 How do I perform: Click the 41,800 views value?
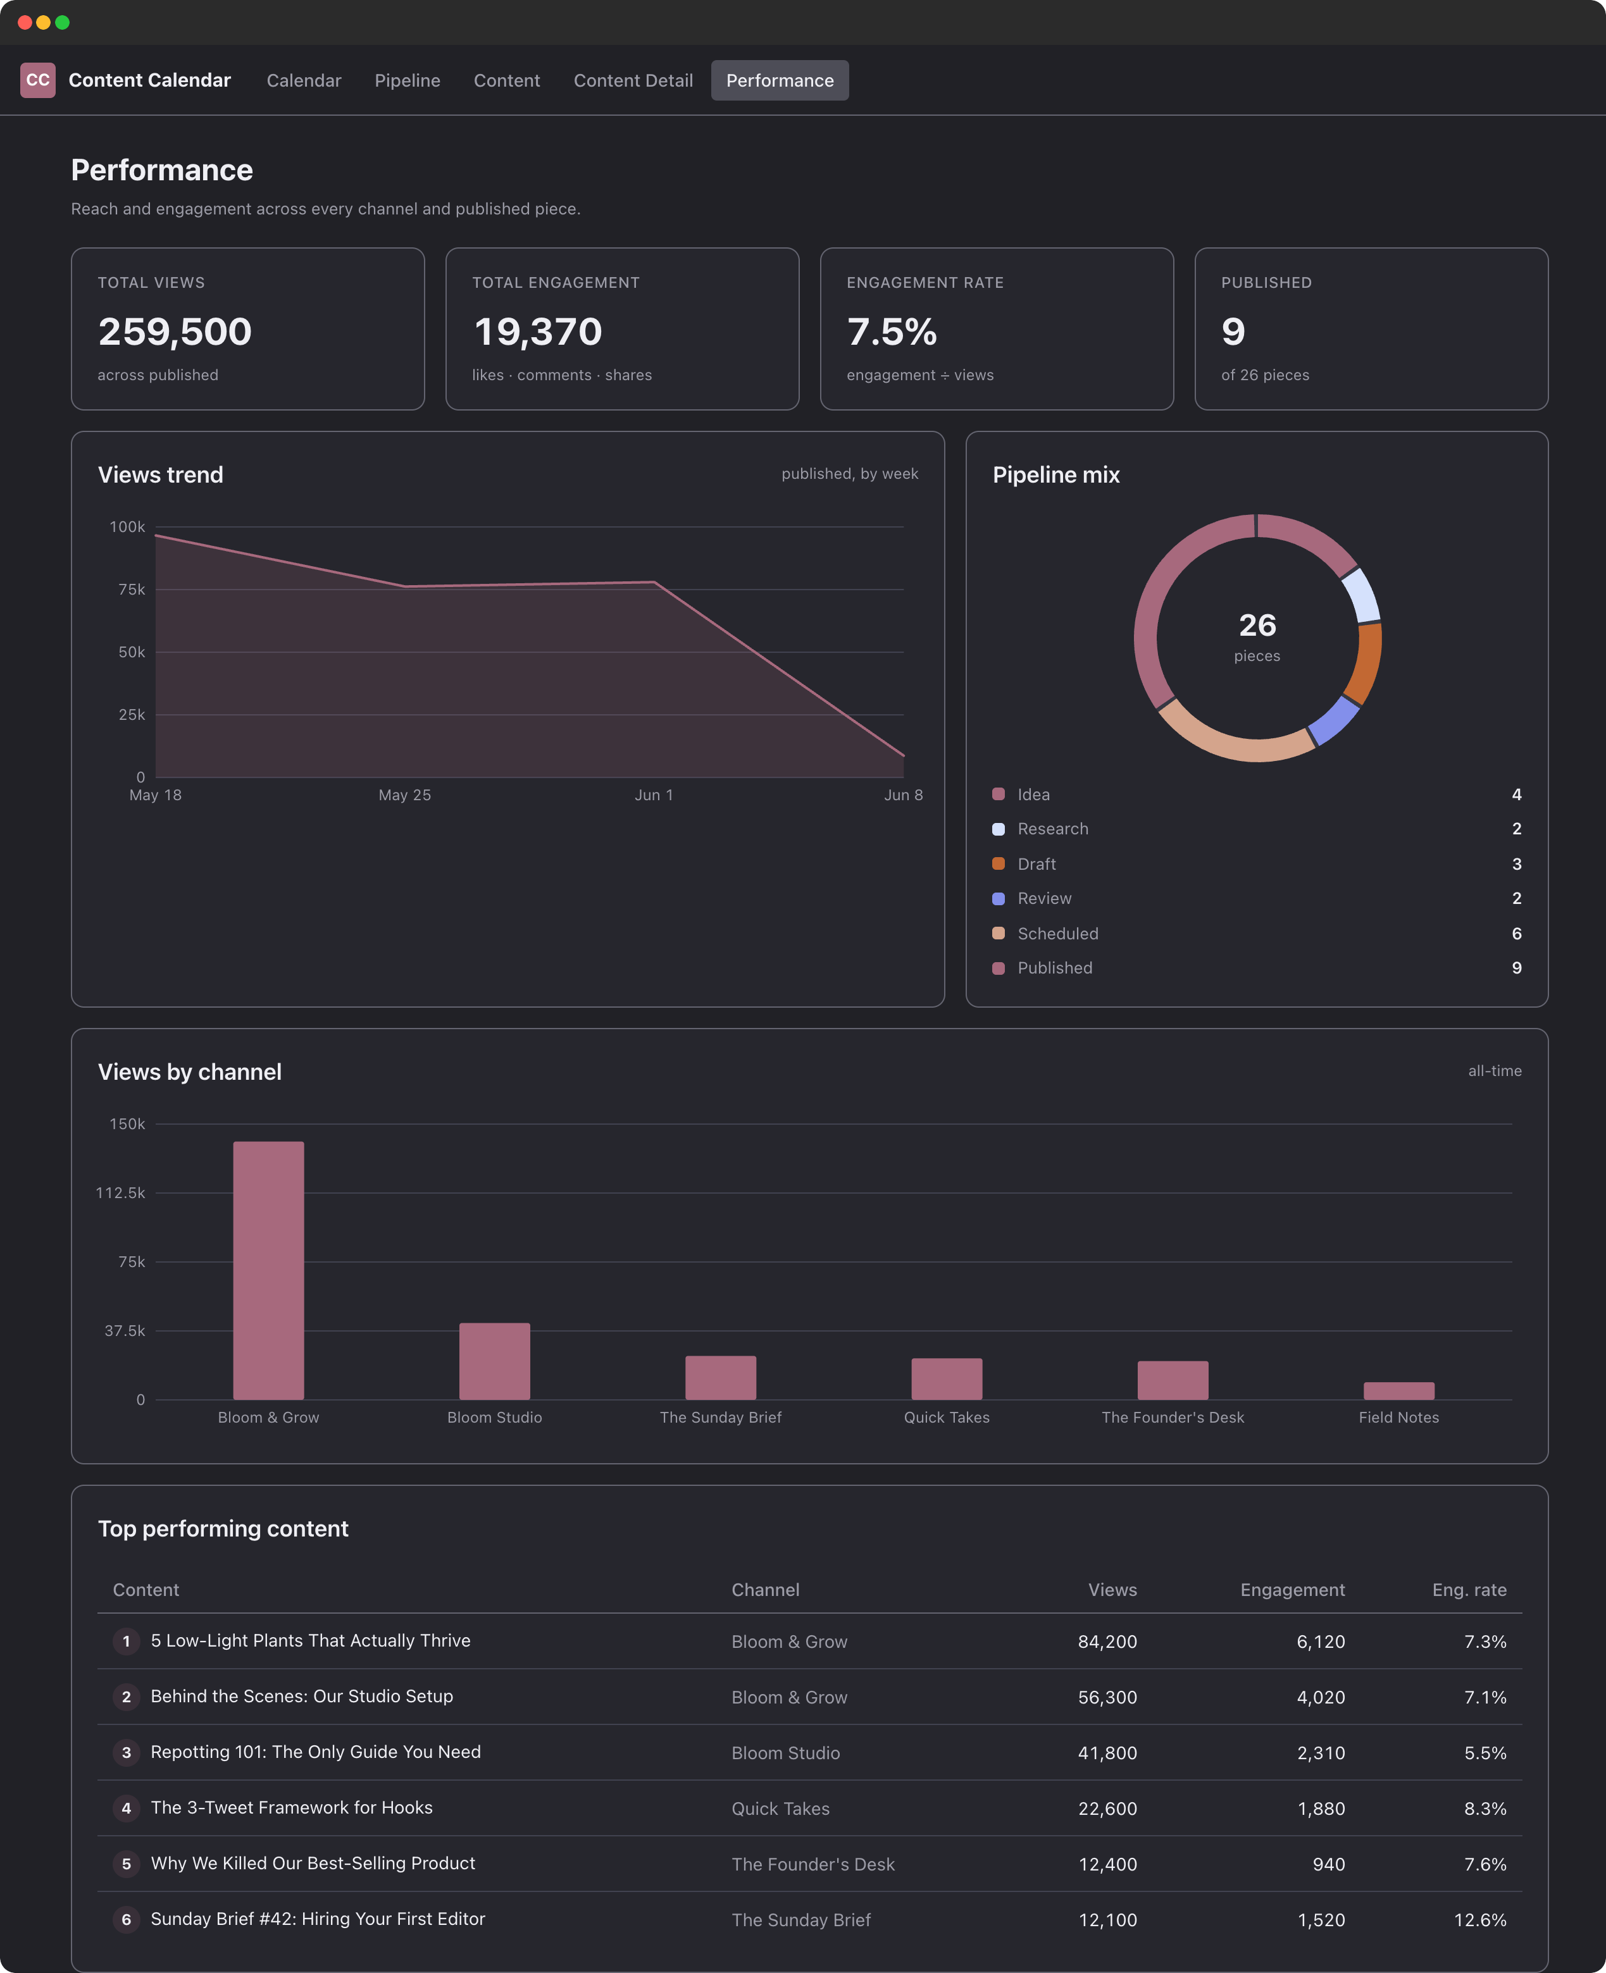(1107, 1752)
